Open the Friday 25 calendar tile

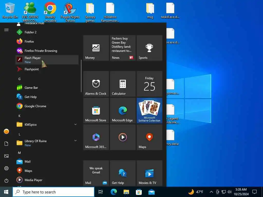[x=149, y=84]
